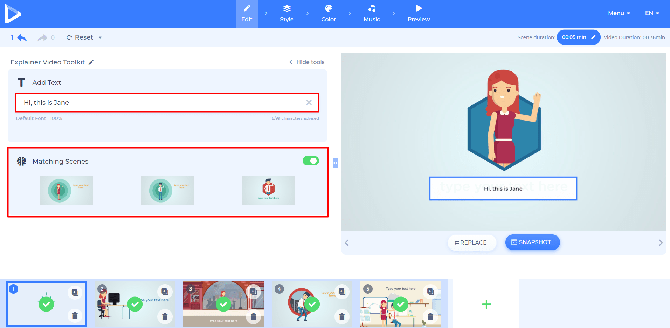Open the EN language dropdown

pos(651,13)
